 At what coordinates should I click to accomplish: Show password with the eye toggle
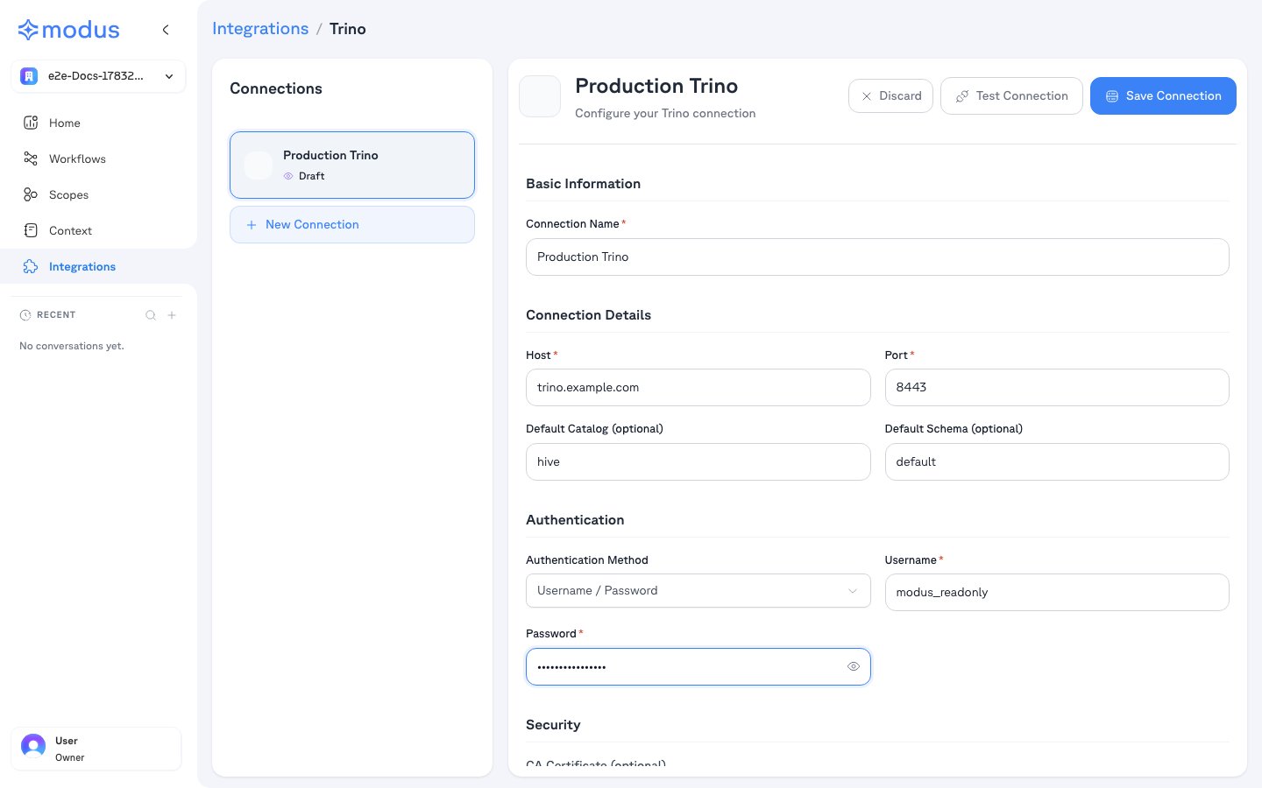point(854,666)
